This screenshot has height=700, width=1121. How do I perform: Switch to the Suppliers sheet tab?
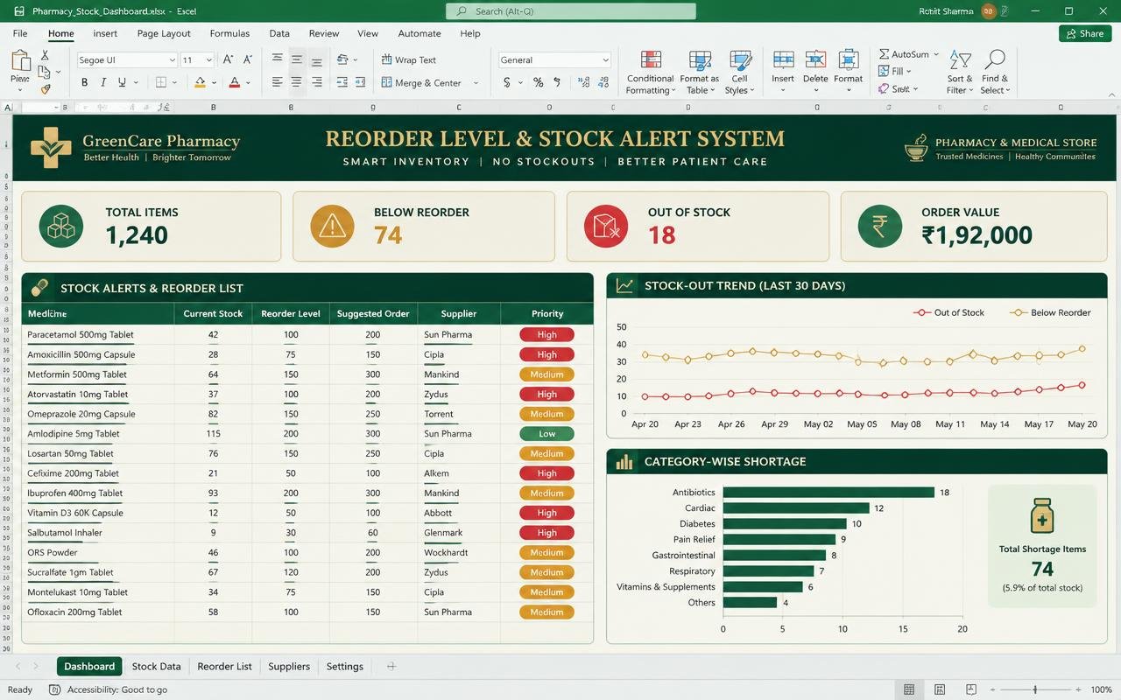[289, 666]
